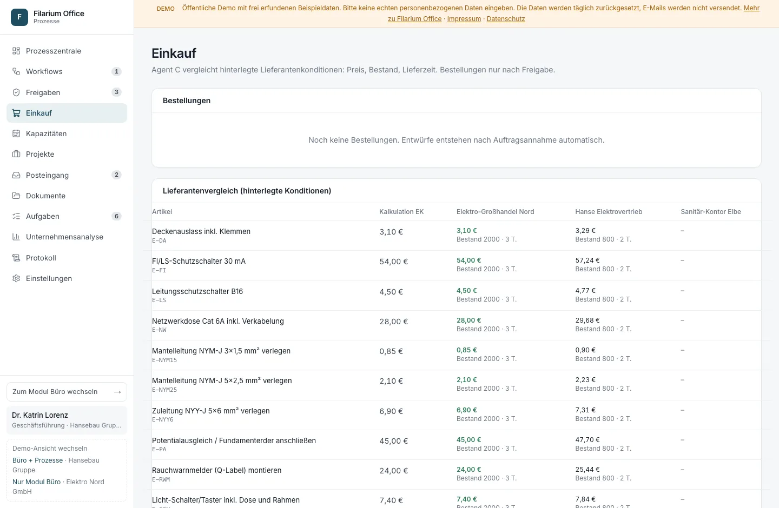Click the Einstellungen gear icon
The image size is (779, 508).
pos(16,278)
